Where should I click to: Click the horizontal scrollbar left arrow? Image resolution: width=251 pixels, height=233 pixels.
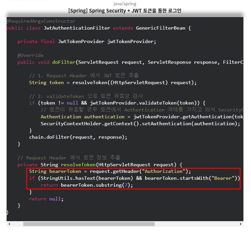pyautogui.click(x=9, y=224)
